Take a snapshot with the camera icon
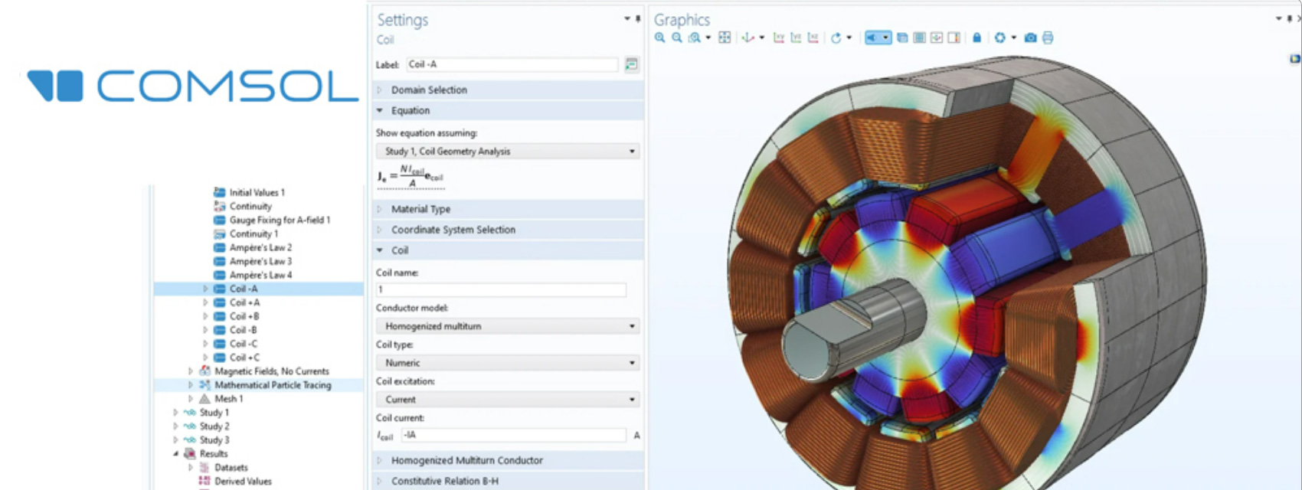Viewport: 1302px width, 490px height. [1031, 38]
